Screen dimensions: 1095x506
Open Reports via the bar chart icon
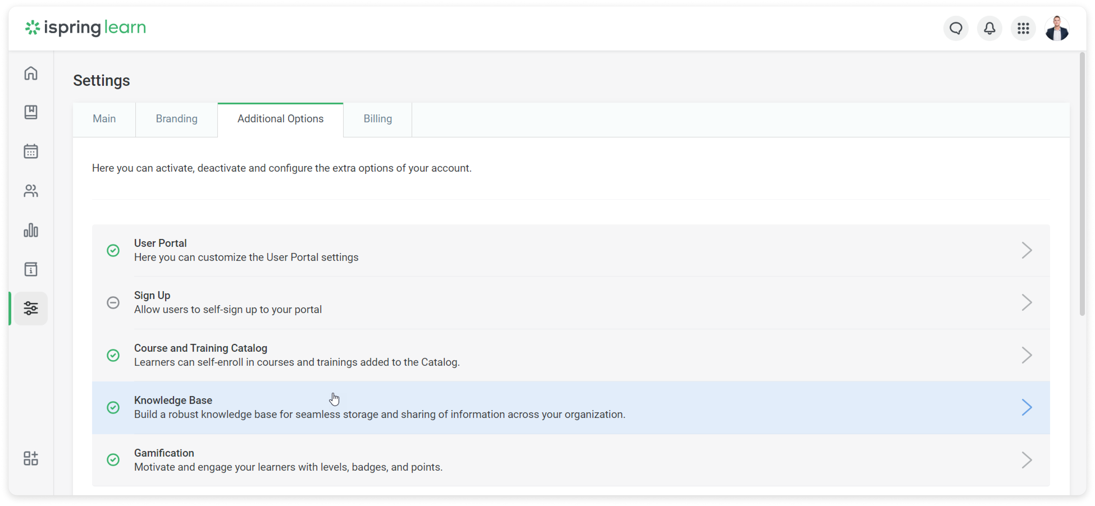[x=31, y=231]
